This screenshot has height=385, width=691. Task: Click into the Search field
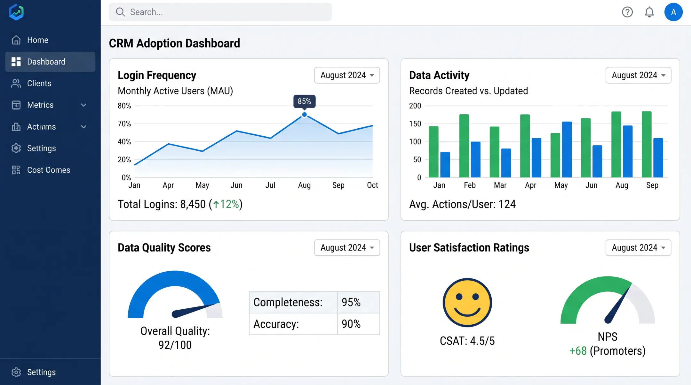pyautogui.click(x=220, y=12)
